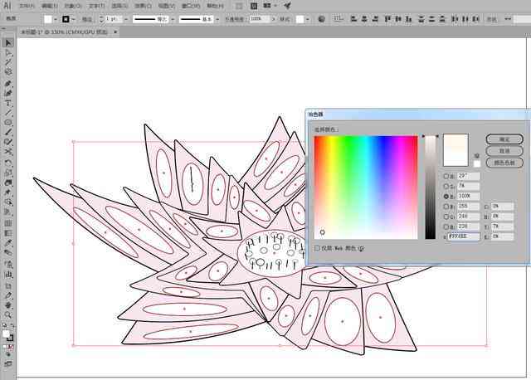Open the stroke weight dropdown
531x380 pixels.
pos(126,19)
